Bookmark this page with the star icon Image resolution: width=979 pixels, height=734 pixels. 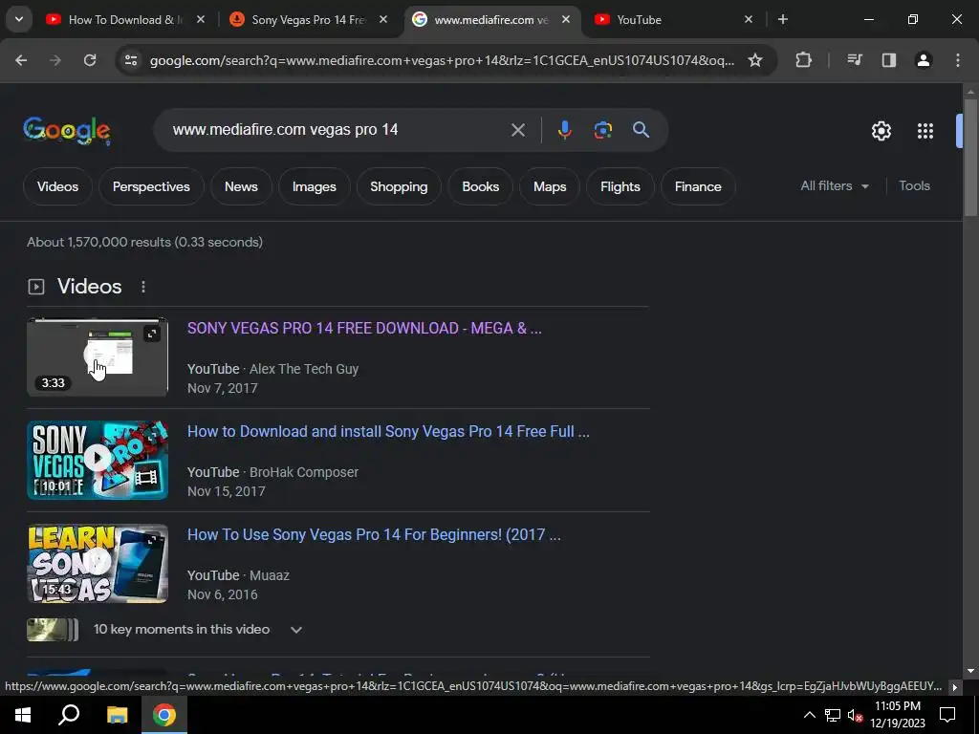pyautogui.click(x=755, y=60)
